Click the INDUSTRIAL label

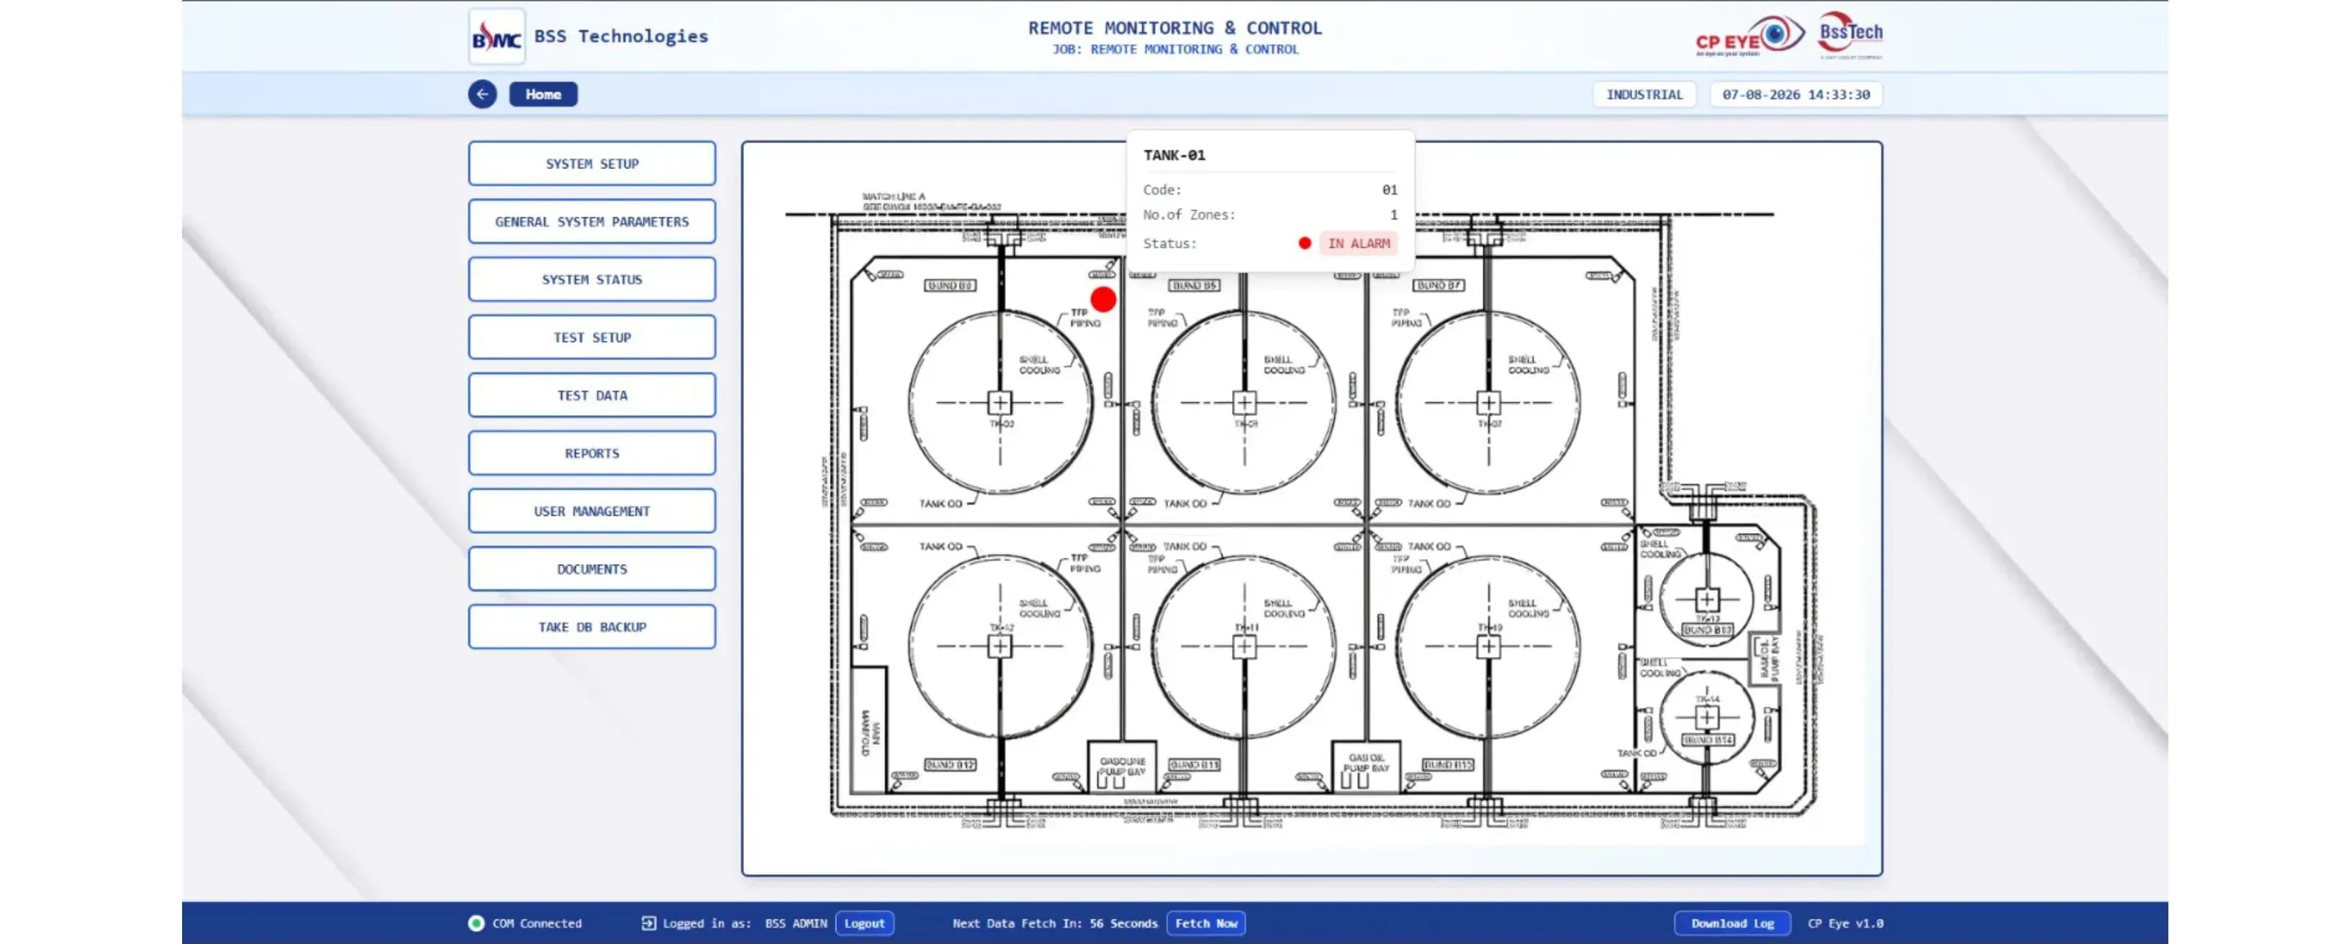pos(1644,94)
